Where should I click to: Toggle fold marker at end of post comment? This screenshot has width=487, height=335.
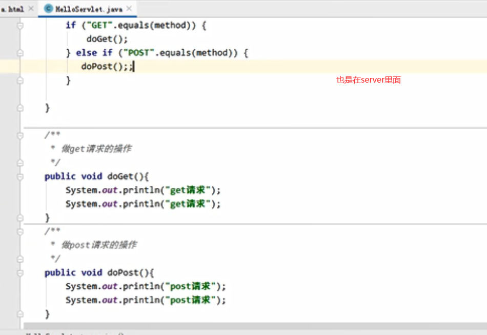pyautogui.click(x=20, y=259)
